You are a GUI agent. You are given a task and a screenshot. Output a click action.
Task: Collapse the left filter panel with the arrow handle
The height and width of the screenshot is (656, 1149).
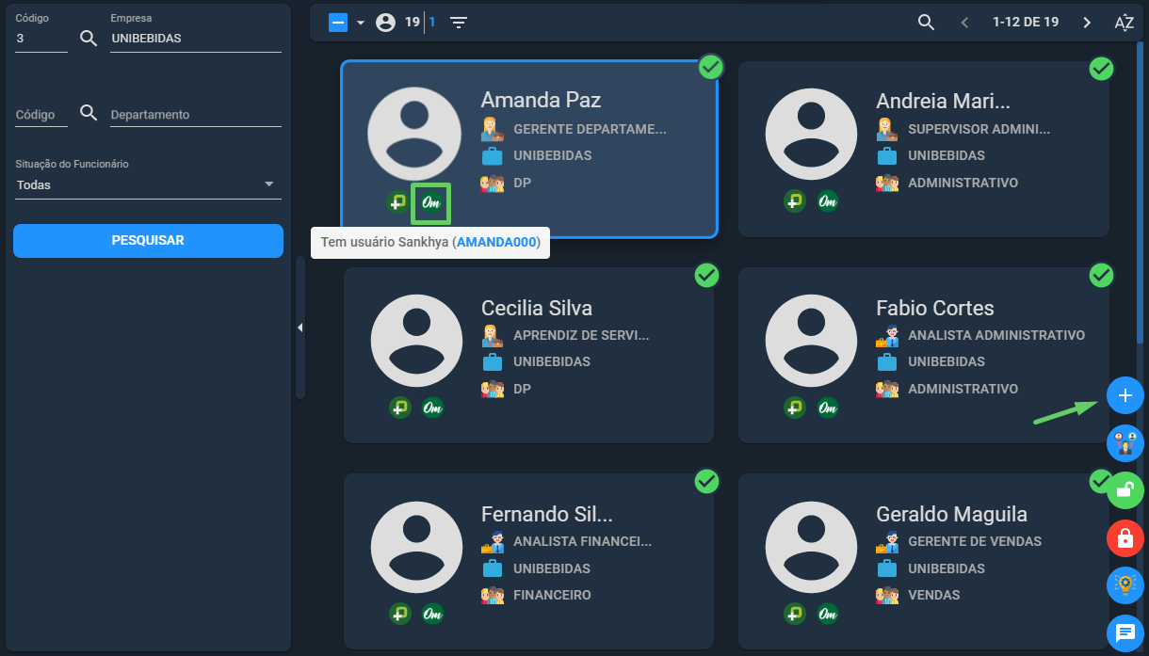299,328
